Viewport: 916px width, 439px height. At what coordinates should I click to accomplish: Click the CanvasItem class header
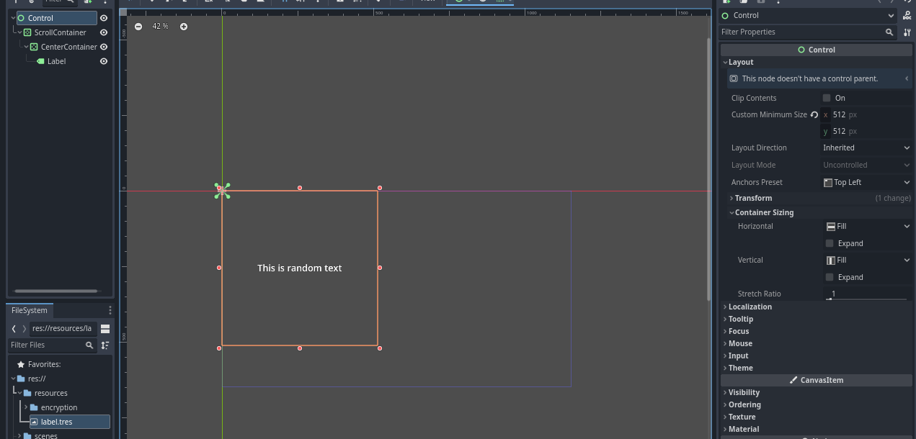817,380
